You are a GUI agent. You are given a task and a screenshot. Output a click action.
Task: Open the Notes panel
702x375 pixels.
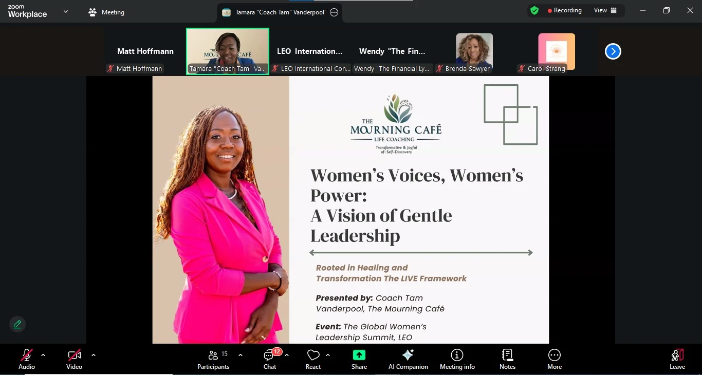507,360
